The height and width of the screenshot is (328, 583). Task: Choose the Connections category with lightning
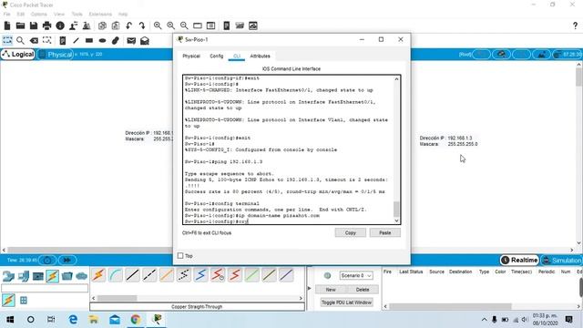[x=53, y=276]
